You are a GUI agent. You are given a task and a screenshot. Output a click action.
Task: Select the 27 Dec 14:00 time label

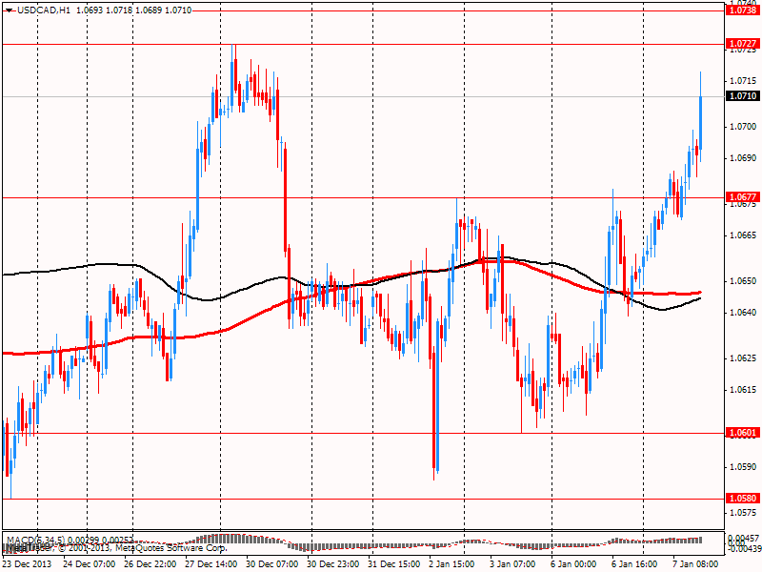click(211, 564)
